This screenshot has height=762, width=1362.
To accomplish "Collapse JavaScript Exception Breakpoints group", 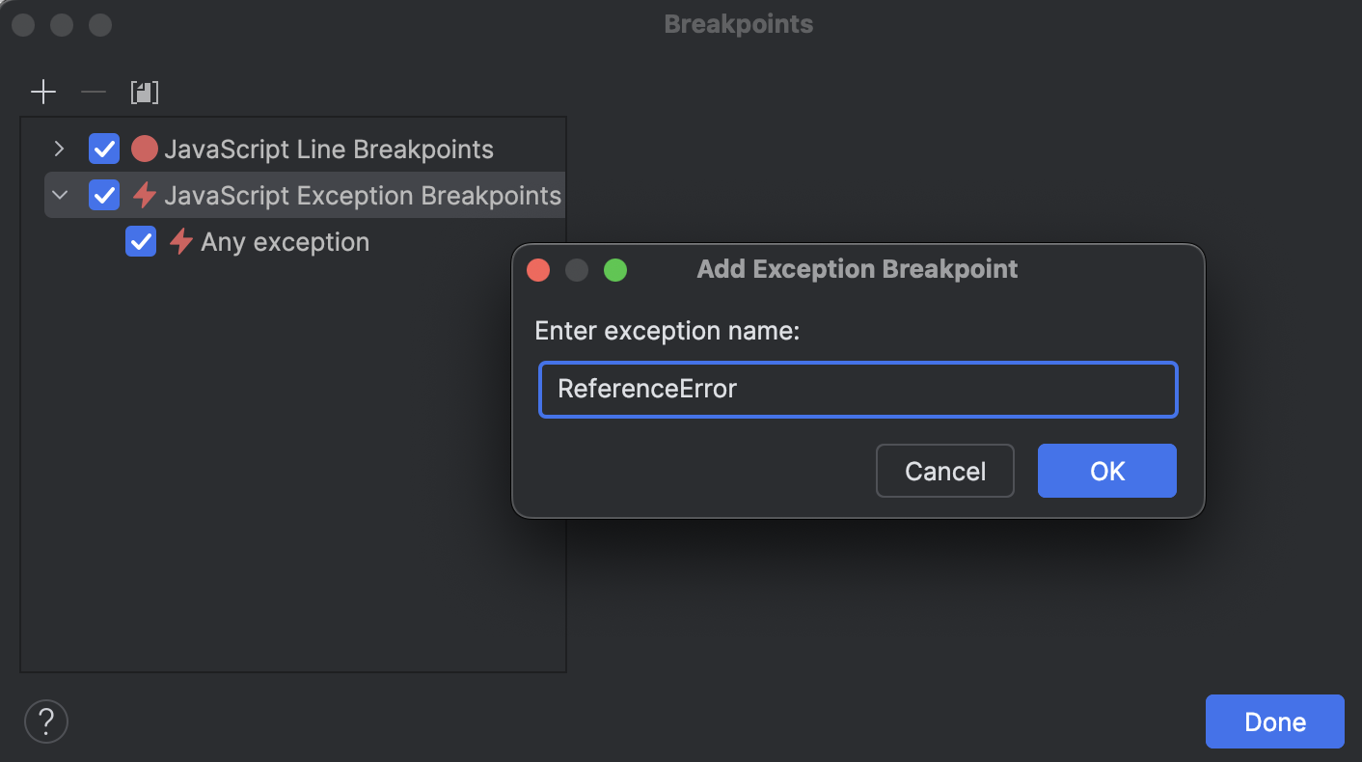I will tap(59, 195).
